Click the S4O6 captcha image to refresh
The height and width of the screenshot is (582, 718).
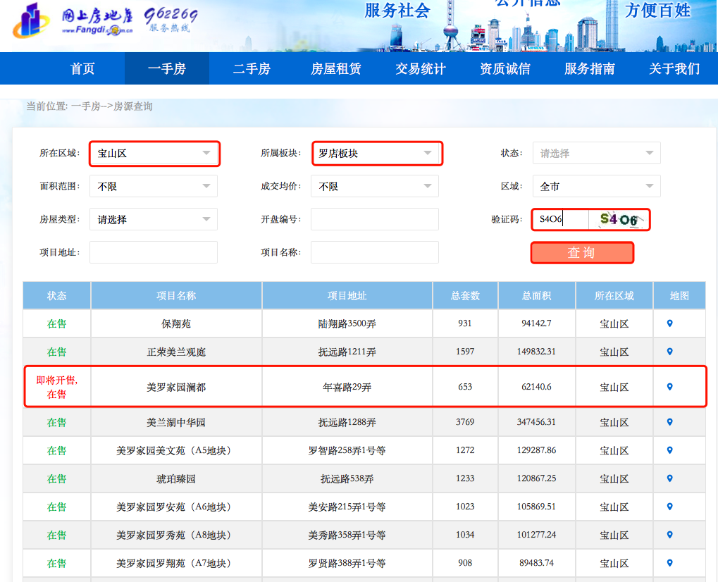[620, 219]
